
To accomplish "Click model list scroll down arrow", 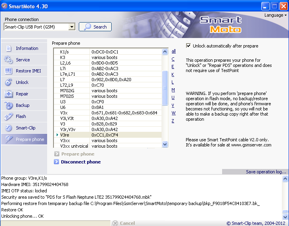I will tap(165, 144).
